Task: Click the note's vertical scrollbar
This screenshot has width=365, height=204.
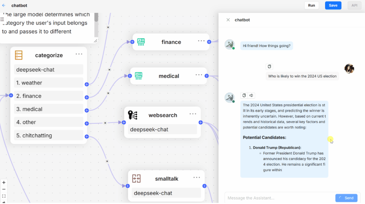Action: tap(96, 25)
